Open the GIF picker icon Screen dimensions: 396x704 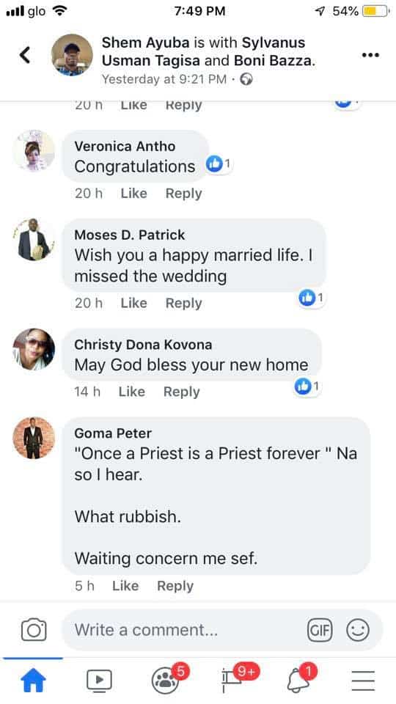click(x=320, y=630)
